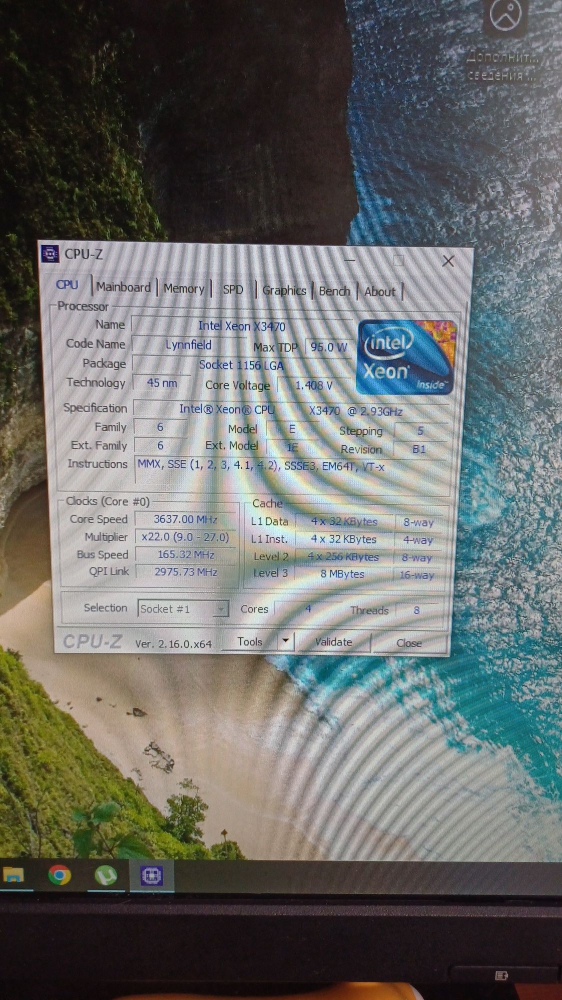The image size is (562, 1000).
Task: Open uTorrent from the taskbar
Action: point(106,875)
